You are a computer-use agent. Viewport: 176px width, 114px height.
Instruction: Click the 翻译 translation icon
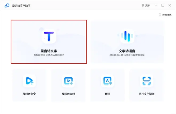(x=107, y=81)
